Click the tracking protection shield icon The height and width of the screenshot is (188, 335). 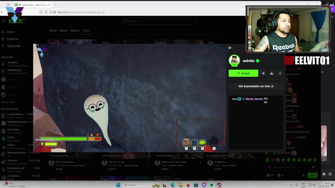click(x=41, y=12)
